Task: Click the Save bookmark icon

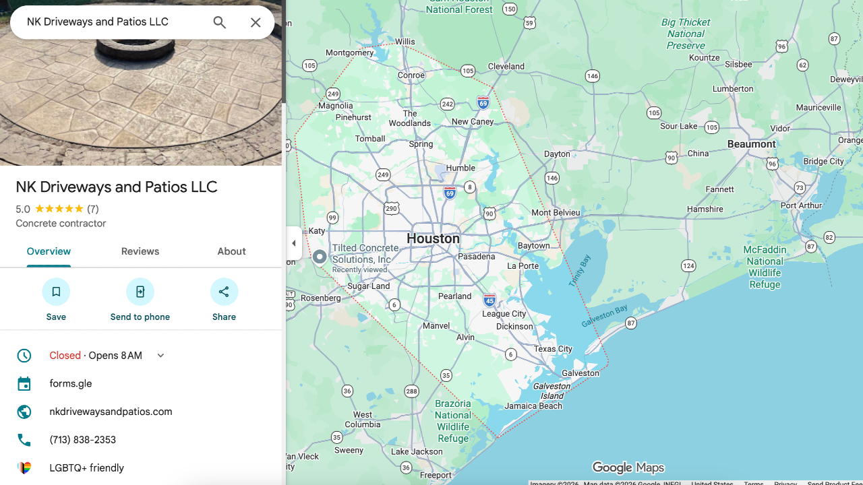Action: pos(56,292)
